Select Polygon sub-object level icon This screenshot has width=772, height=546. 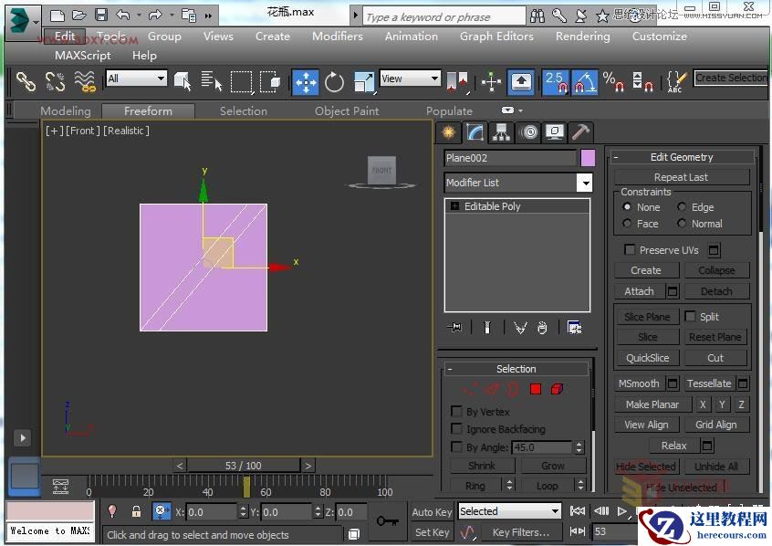(536, 389)
